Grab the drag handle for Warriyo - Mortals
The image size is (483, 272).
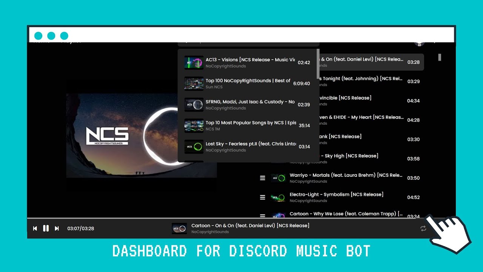click(263, 178)
